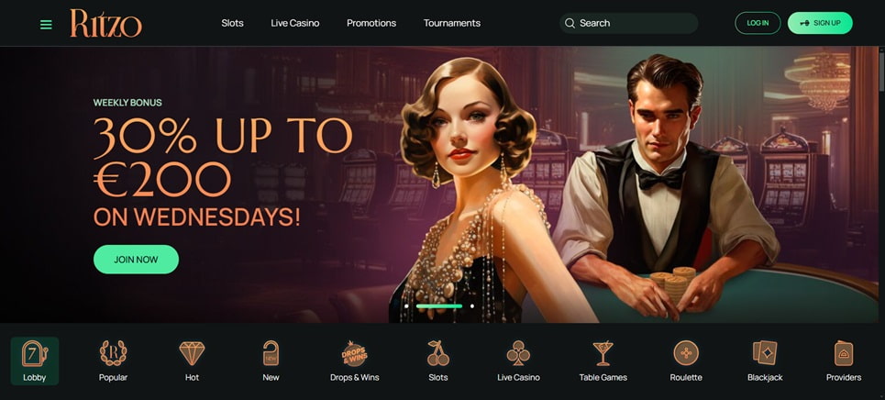
Task: Click the LOG IN button
Action: click(758, 23)
